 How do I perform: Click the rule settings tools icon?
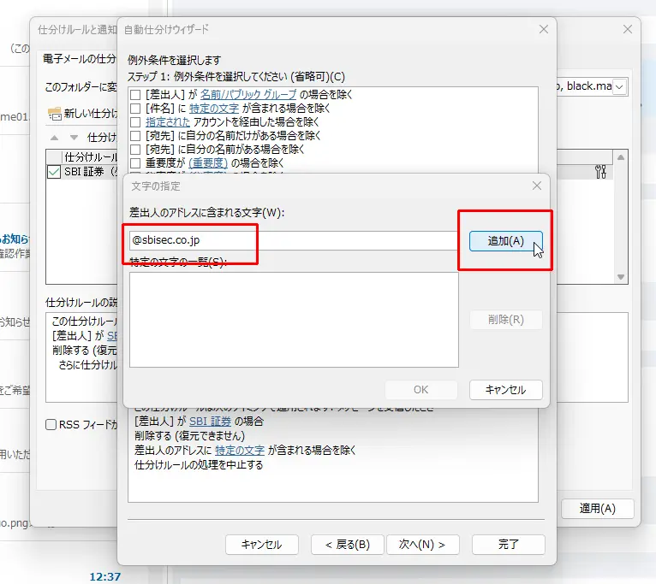(x=601, y=172)
